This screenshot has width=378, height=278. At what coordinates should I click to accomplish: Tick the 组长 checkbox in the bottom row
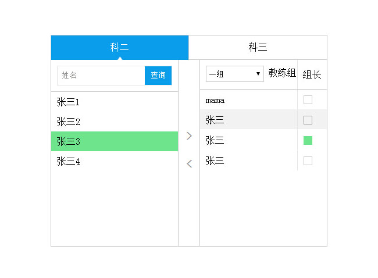308,161
